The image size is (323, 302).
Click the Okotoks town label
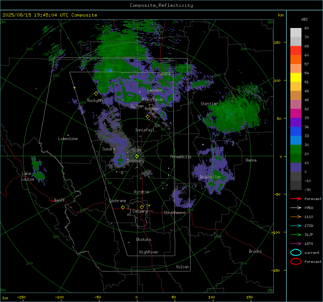[144, 240]
